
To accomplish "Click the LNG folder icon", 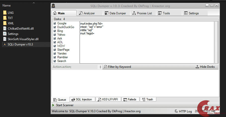I will click(5, 13).
